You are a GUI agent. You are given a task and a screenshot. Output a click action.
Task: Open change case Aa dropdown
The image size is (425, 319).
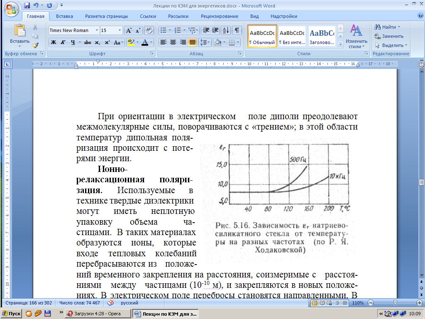point(118,42)
